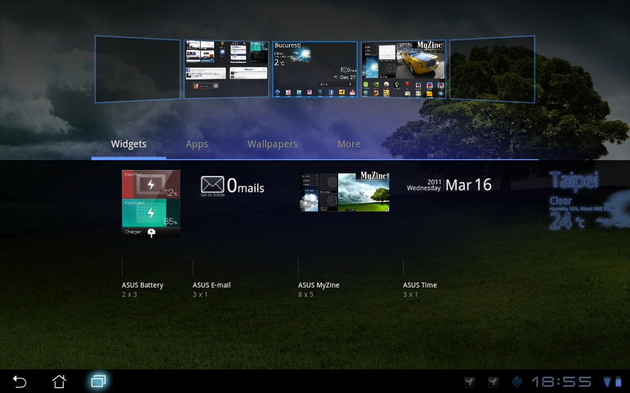Viewport: 630px width, 393px height.
Task: Pick the Mar 16 time widget preview
Action: [449, 185]
